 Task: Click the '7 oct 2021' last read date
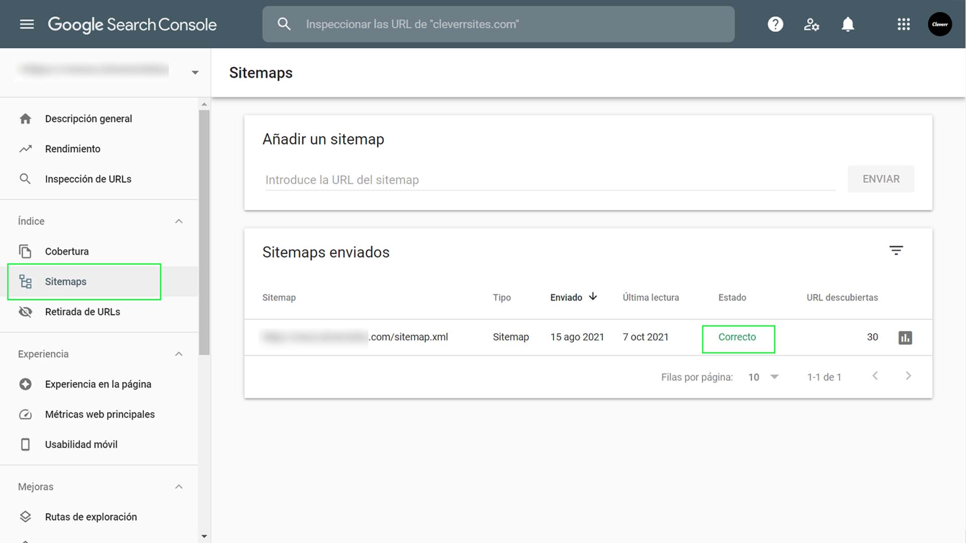pos(646,337)
